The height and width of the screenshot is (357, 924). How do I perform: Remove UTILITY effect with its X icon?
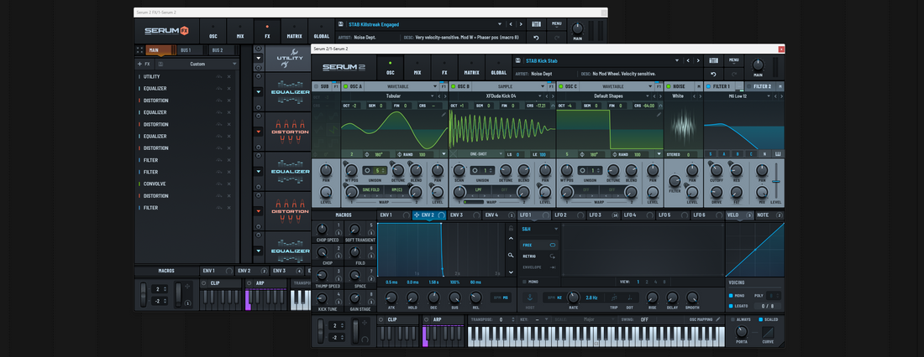pyautogui.click(x=229, y=76)
